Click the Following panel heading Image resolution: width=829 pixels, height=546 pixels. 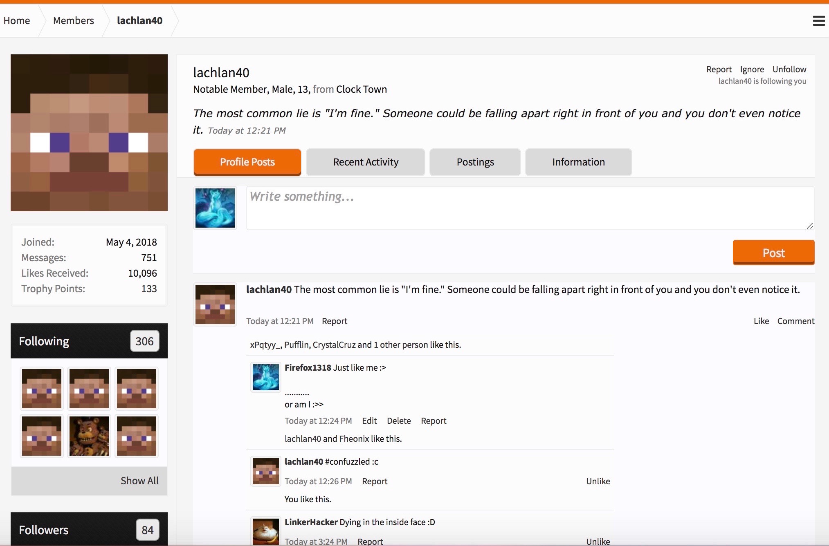pyautogui.click(x=44, y=341)
